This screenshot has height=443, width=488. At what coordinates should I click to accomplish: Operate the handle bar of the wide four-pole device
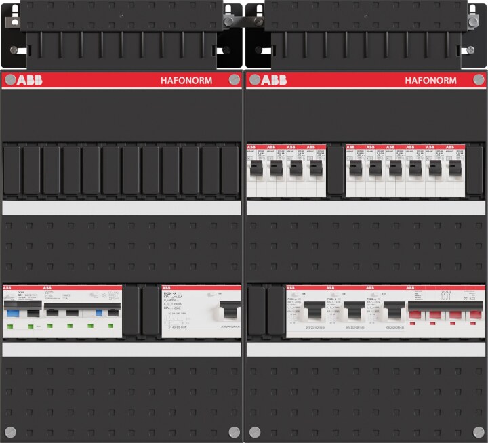coord(82,306)
